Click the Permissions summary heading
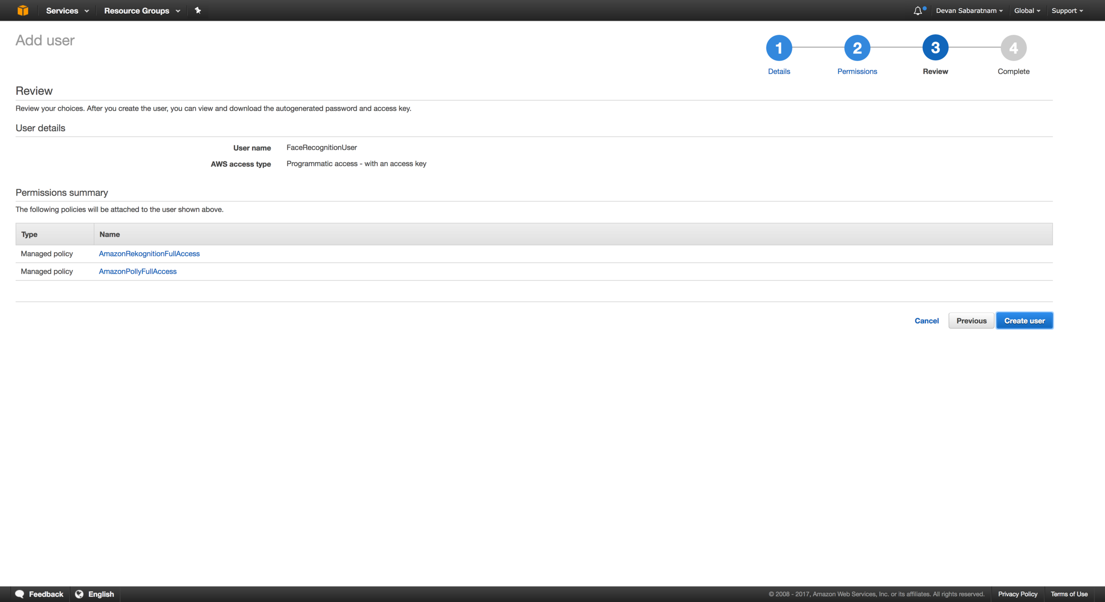Screen dimensions: 1105x602 62,193
